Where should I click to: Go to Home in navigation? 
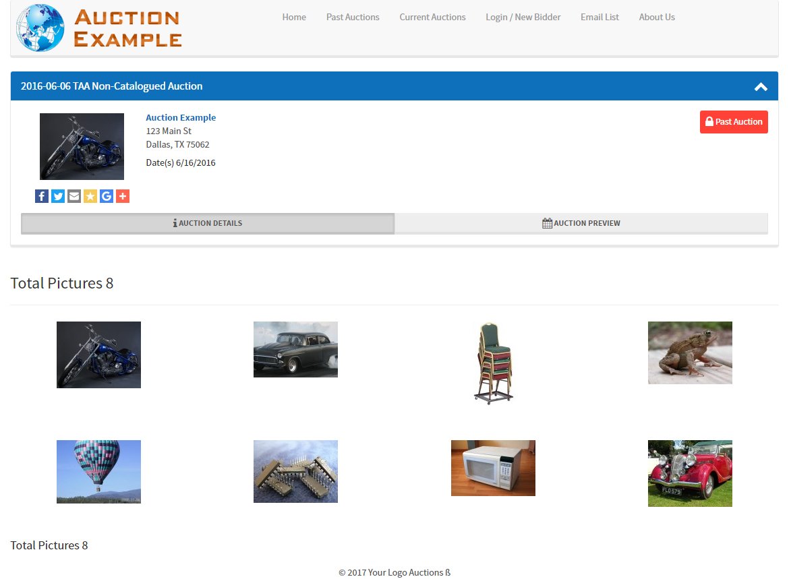[294, 17]
